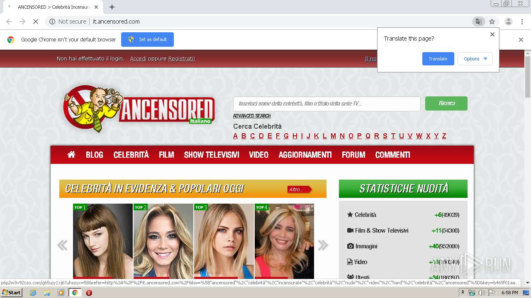Screen dimensions: 531x298
Task: Open the TOP 2 celebrity thumbnail
Action: 163,241
